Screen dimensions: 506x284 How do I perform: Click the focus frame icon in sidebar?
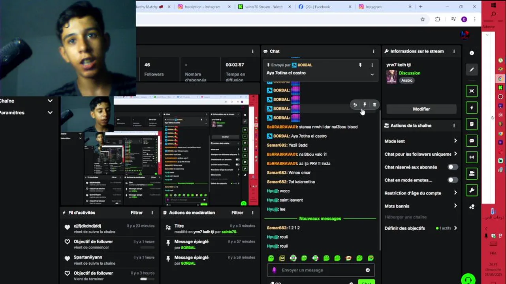(472, 91)
